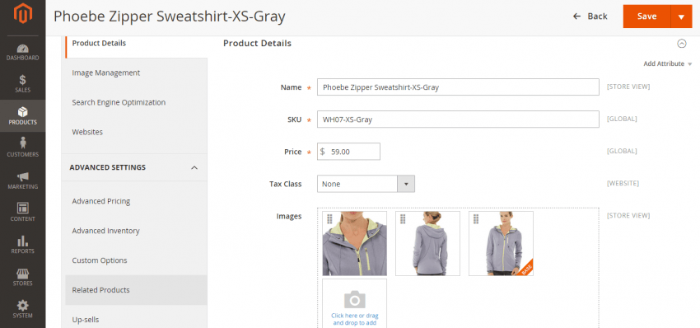Open Related Products tab

click(x=136, y=290)
